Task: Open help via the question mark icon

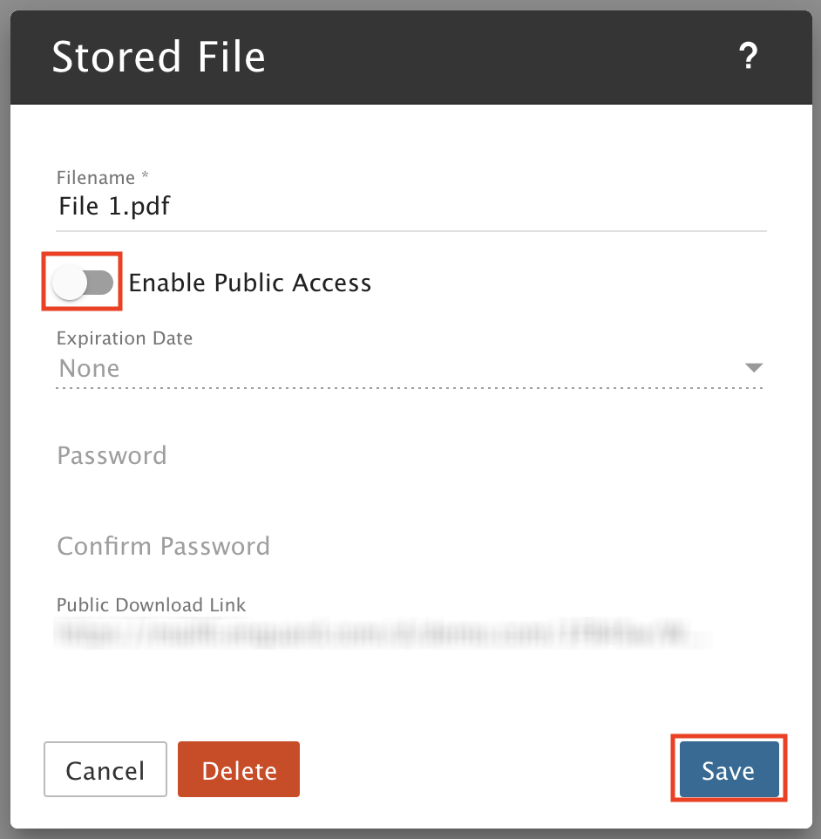Action: (x=749, y=56)
